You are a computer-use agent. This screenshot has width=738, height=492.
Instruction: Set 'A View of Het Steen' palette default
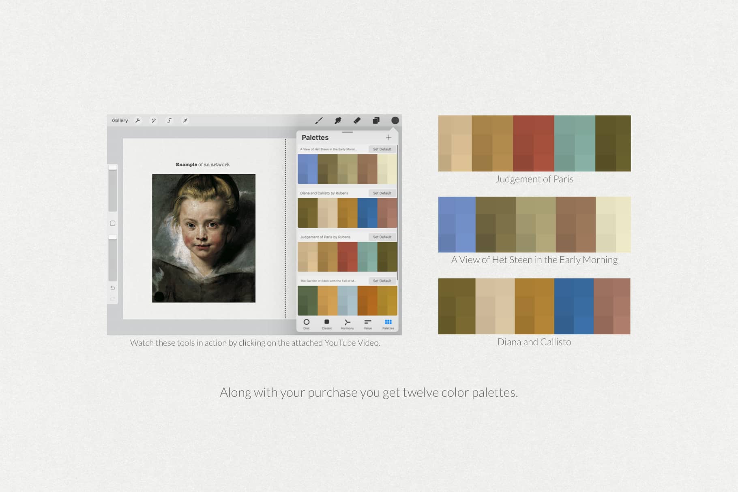382,149
